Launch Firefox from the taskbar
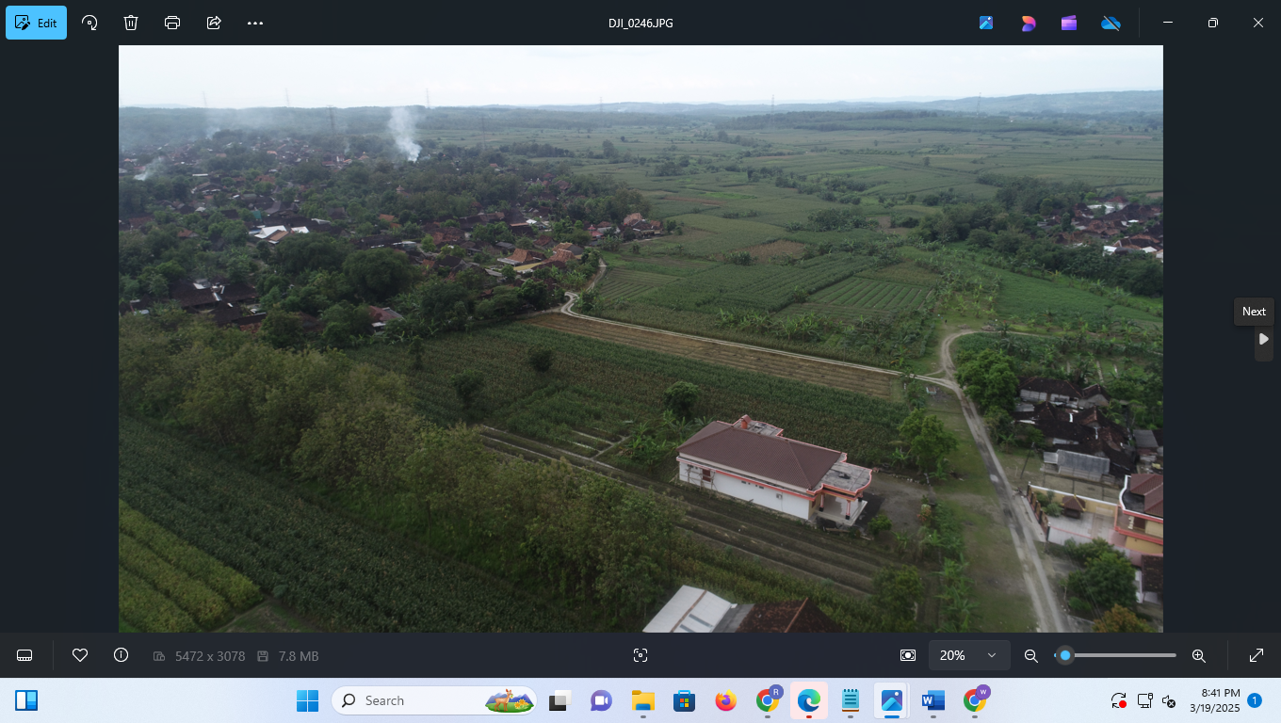The height and width of the screenshot is (723, 1281). coord(725,700)
